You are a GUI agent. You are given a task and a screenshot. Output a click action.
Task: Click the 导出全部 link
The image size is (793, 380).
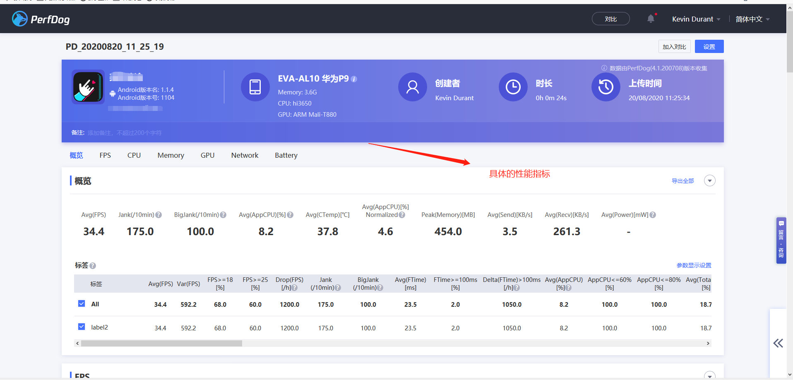pyautogui.click(x=682, y=181)
